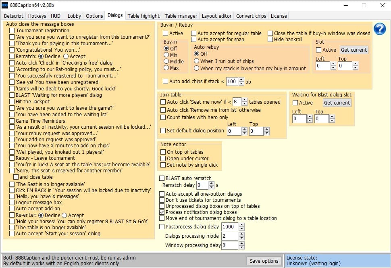Select the Rematch Accept radio button
Viewport: 391px width, 268px height.
pos(66,57)
